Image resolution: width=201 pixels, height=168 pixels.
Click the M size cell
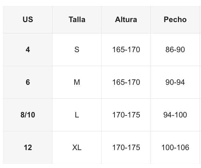pyautogui.click(x=77, y=82)
